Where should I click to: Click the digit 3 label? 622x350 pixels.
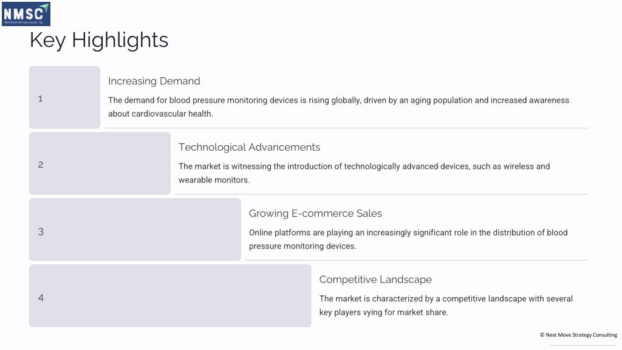click(x=41, y=232)
